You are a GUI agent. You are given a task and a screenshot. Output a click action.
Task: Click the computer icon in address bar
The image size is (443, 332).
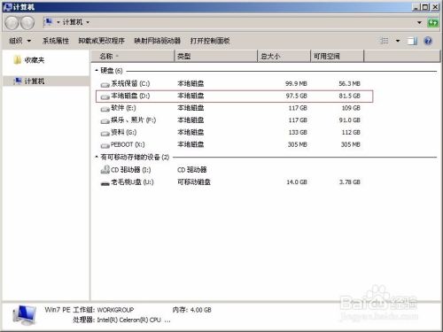[48, 22]
